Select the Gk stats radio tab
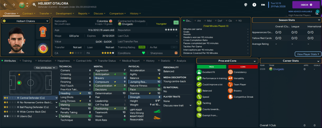The width and height of the screenshot is (322, 128). click(230, 21)
